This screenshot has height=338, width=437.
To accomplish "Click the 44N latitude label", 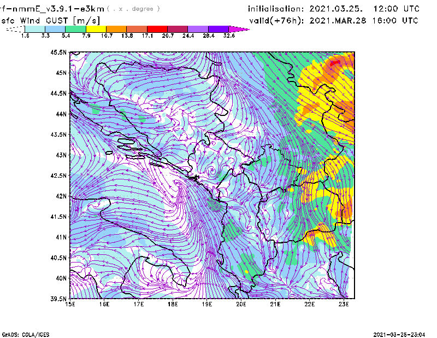I will click(61, 114).
